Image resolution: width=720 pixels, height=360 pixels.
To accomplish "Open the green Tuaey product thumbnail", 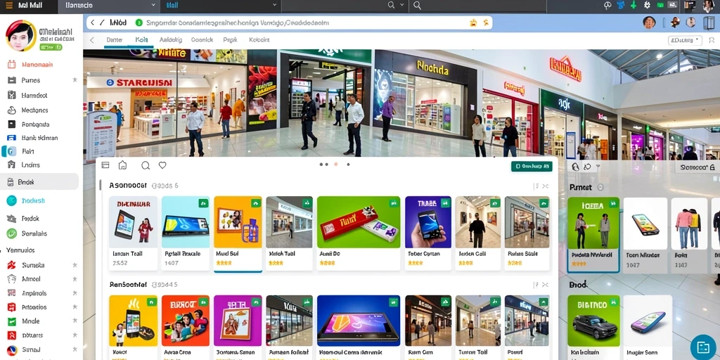I will click(358, 223).
